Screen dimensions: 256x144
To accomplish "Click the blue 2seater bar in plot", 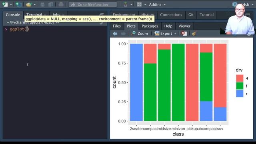I will pyautogui.click(x=136, y=82).
